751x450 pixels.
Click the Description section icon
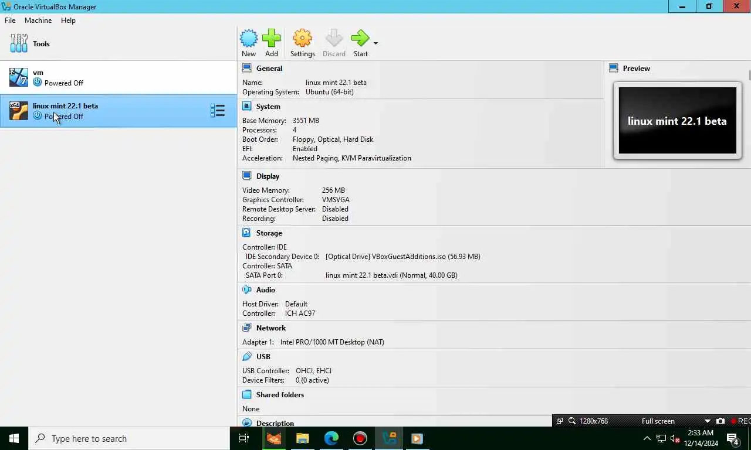click(247, 423)
